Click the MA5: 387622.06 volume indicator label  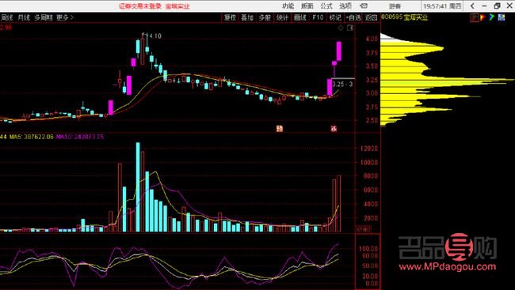(x=31, y=137)
